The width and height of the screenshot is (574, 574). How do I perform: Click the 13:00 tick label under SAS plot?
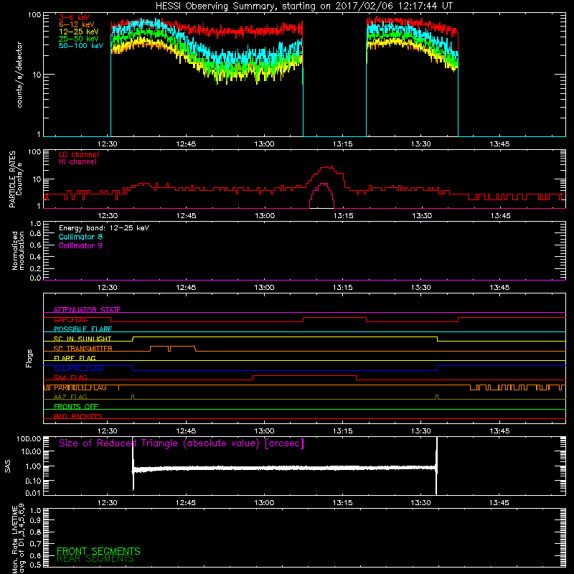pos(264,503)
